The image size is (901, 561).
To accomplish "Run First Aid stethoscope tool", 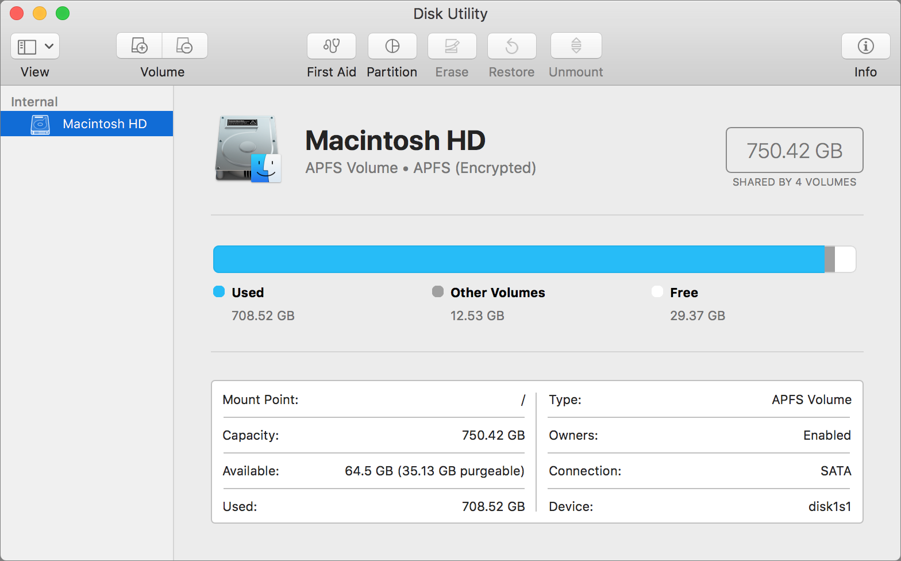I will click(x=332, y=46).
